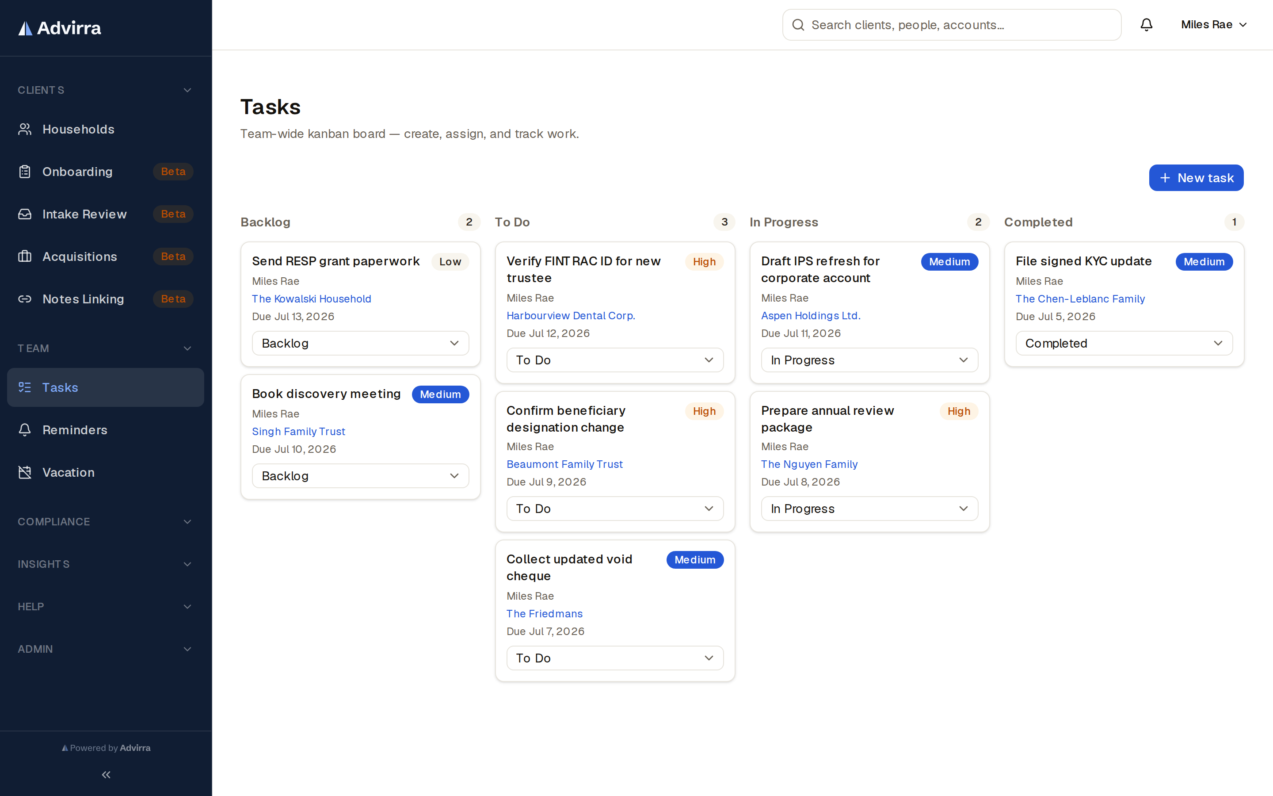This screenshot has height=796, width=1273.
Task: Open Vacation in the sidebar
Action: pos(106,472)
